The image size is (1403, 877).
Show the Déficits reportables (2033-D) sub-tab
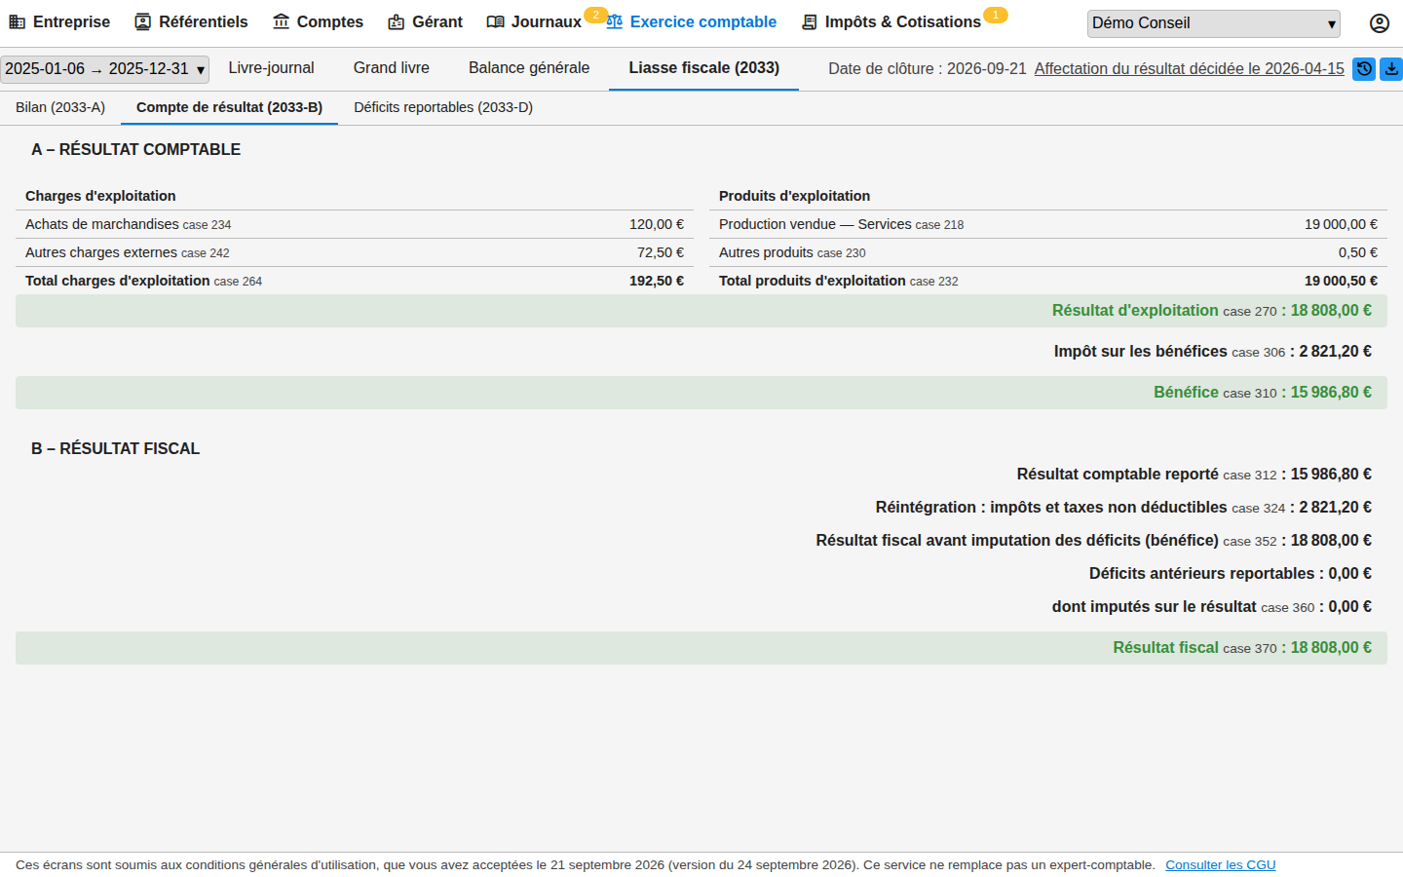[443, 107]
